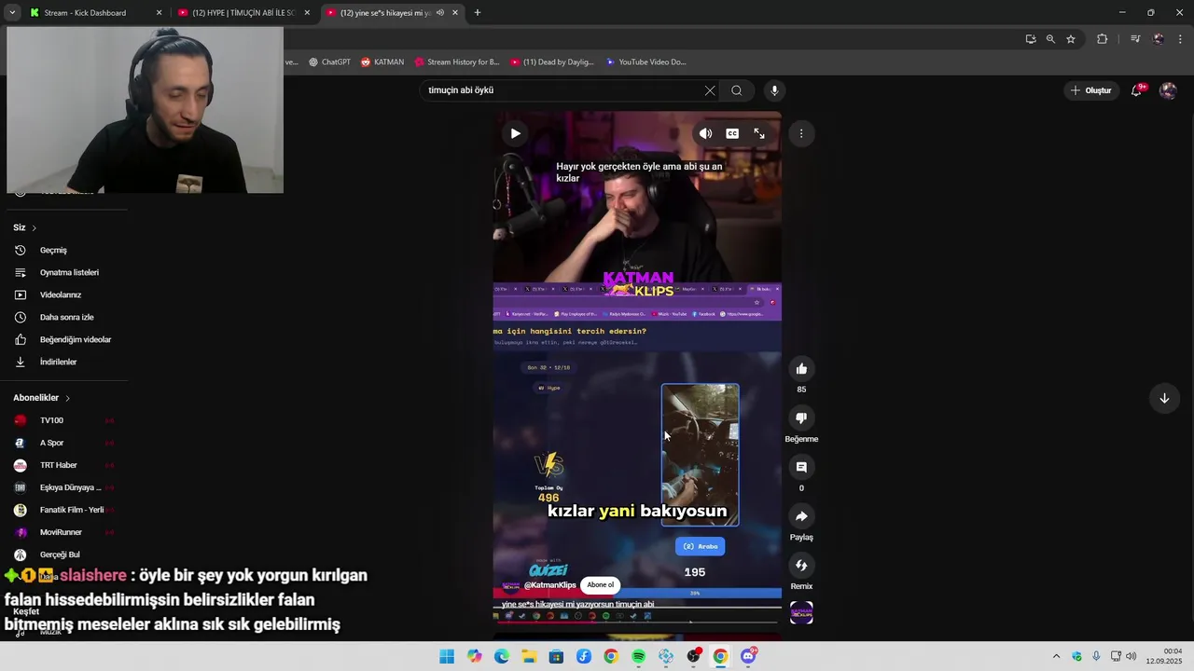Dislike this Short (Beğenme)
This screenshot has height=671, width=1194.
click(x=801, y=418)
